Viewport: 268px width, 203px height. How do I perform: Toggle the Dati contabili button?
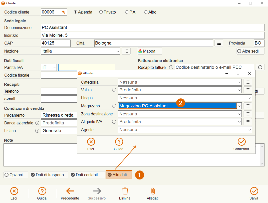87,175
